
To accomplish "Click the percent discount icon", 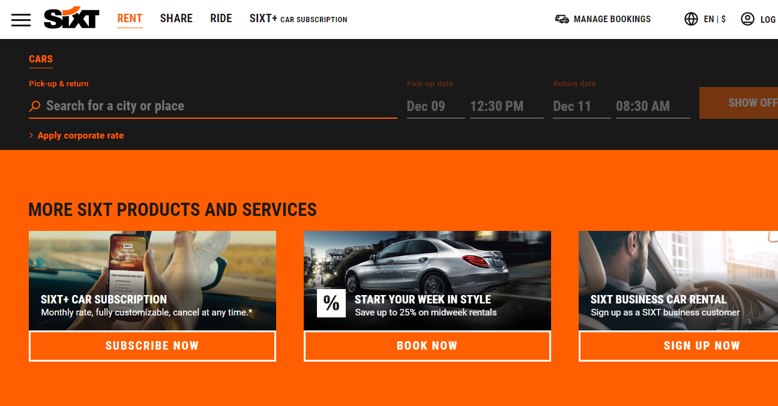I will click(x=331, y=303).
